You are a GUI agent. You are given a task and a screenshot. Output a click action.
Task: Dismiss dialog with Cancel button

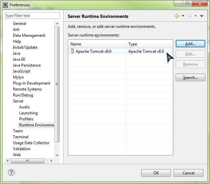pyautogui.click(x=189, y=173)
